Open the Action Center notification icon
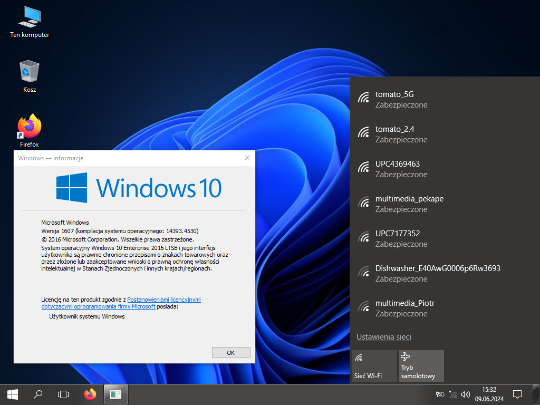Image resolution: width=540 pixels, height=405 pixels. 517,394
